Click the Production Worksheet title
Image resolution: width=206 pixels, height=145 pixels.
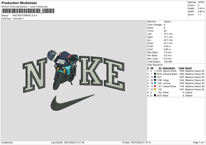click(x=19, y=3)
